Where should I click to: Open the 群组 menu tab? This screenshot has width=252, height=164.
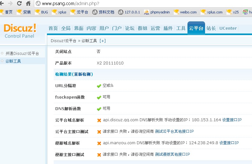click(142, 28)
